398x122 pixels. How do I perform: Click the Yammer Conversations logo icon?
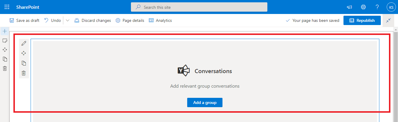[184, 71]
